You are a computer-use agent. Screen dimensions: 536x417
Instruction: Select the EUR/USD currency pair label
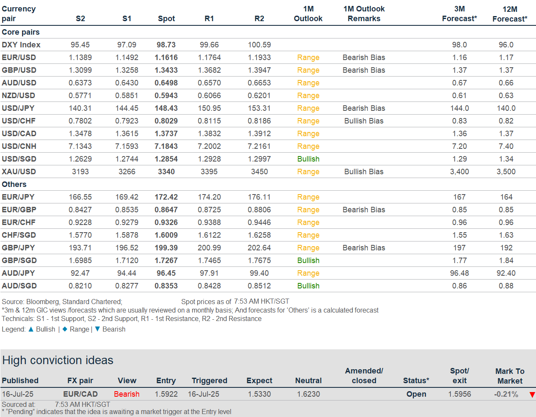pyautogui.click(x=19, y=58)
